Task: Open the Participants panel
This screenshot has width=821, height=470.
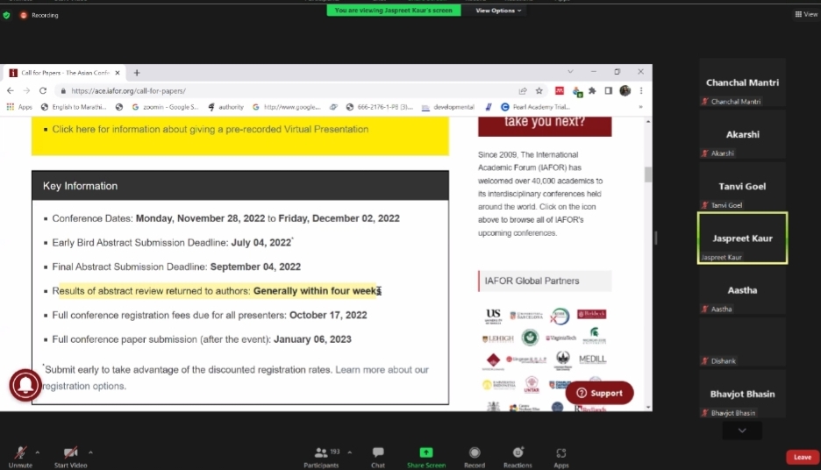Action: click(322, 453)
